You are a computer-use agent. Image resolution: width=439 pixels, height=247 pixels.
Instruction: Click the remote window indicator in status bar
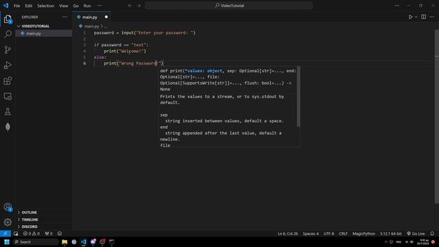(x=5, y=233)
